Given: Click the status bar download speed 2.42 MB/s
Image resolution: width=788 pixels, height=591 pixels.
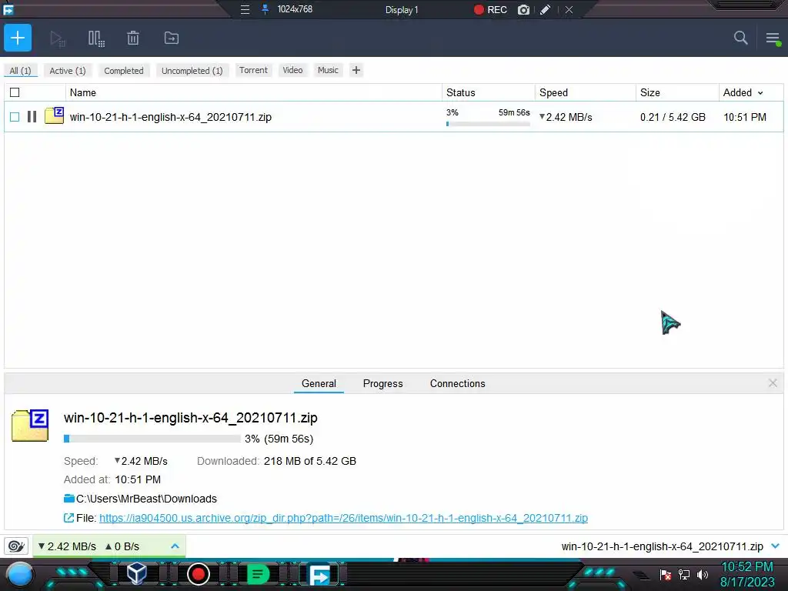Looking at the screenshot, I should coord(67,546).
